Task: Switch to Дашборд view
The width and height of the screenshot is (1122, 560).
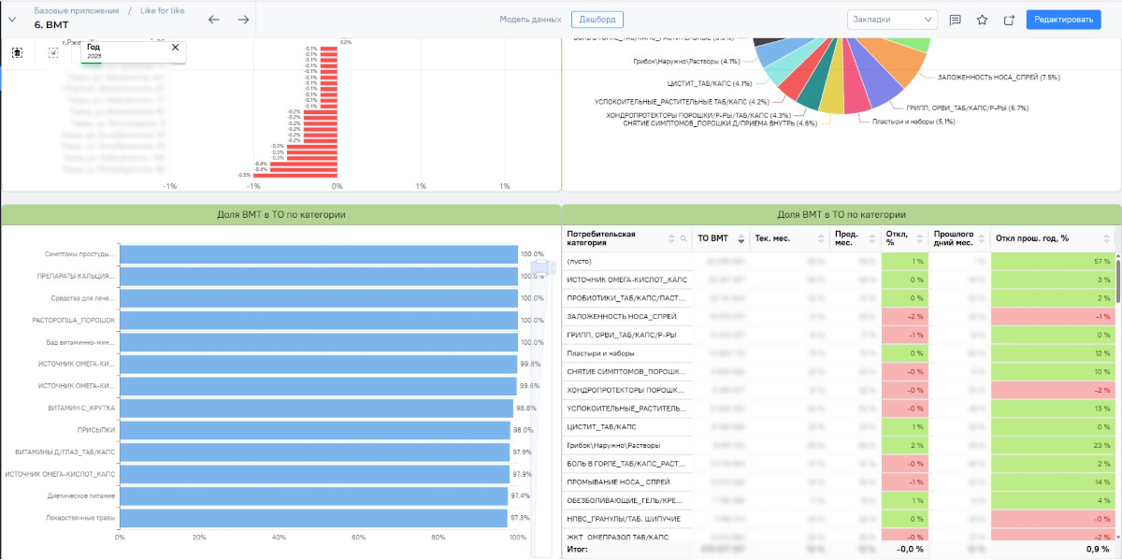Action: pos(597,19)
